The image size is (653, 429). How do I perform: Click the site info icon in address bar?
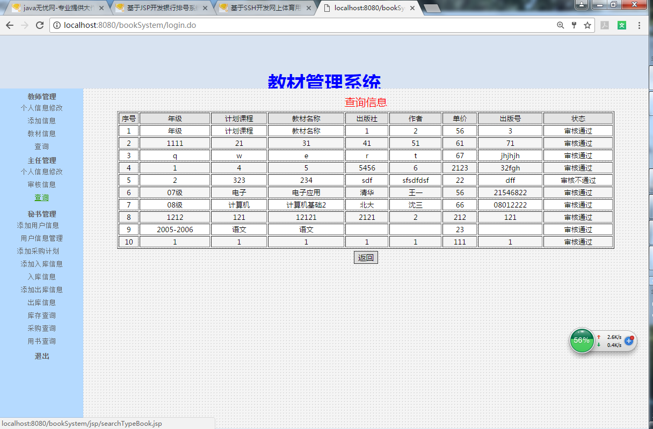coord(57,25)
